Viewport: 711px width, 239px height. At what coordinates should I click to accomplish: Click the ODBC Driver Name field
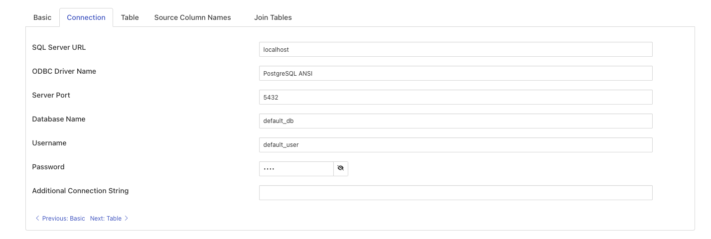(455, 73)
